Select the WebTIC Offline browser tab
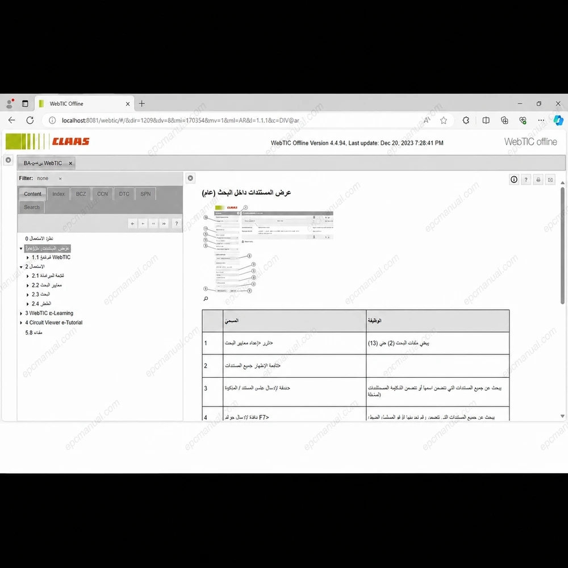This screenshot has height=568, width=568. click(x=84, y=103)
